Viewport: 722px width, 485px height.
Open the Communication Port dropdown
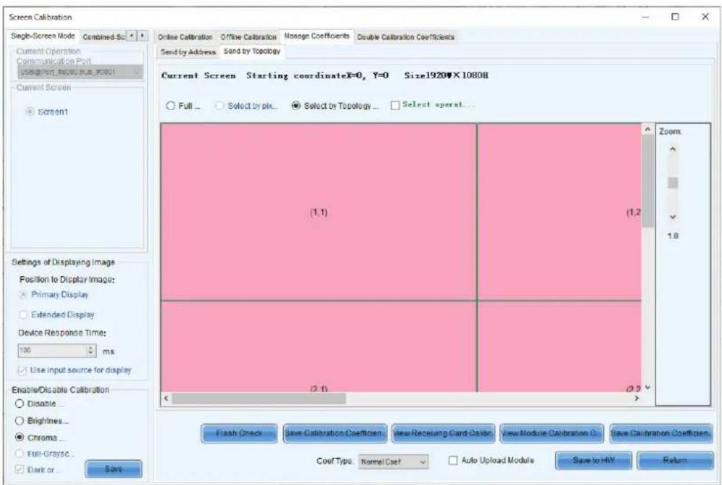coord(80,72)
